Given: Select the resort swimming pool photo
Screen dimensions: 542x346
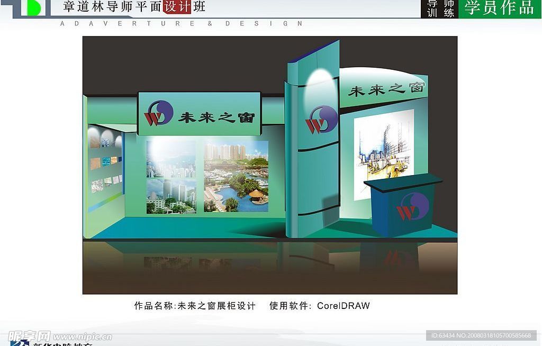Looking at the screenshot, I should [236, 177].
